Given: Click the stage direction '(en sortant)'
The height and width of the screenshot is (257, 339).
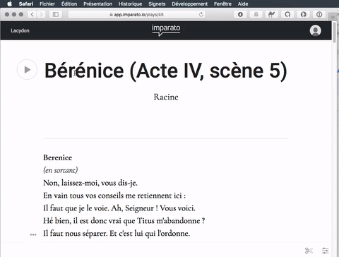Looking at the screenshot, I should (x=61, y=170).
